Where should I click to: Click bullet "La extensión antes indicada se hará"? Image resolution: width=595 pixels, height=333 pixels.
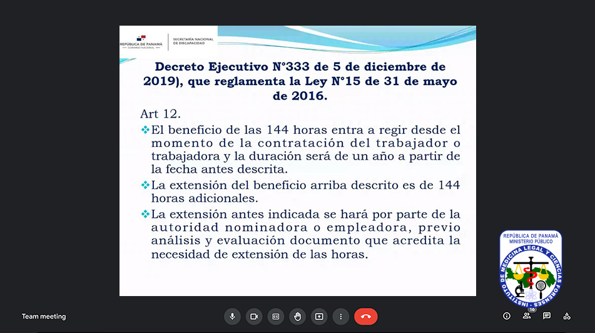pyautogui.click(x=300, y=234)
